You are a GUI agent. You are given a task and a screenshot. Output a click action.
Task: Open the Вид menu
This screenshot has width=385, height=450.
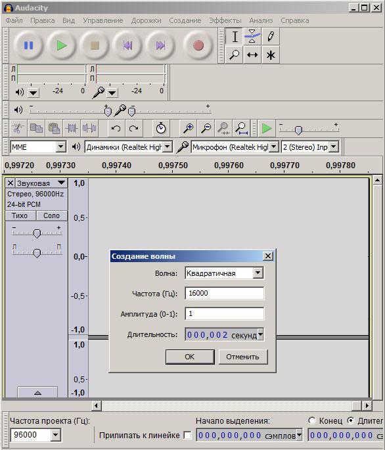(68, 20)
